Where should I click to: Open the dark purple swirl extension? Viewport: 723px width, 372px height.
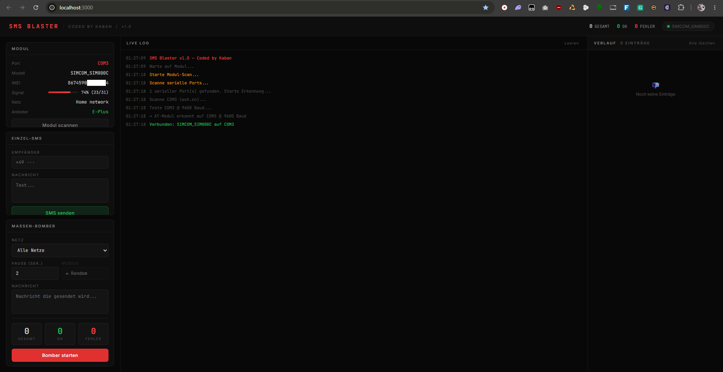667,8
